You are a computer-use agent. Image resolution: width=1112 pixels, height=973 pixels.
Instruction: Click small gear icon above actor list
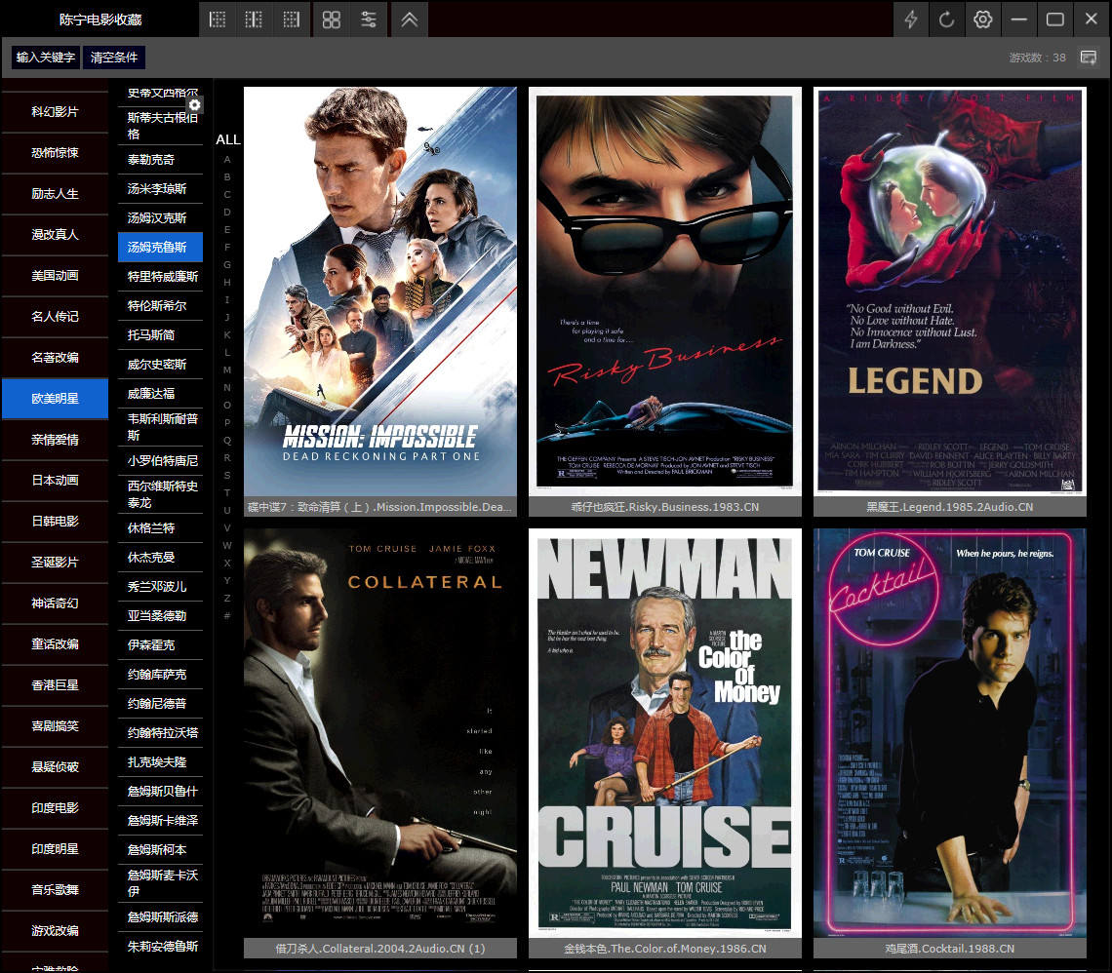click(195, 104)
